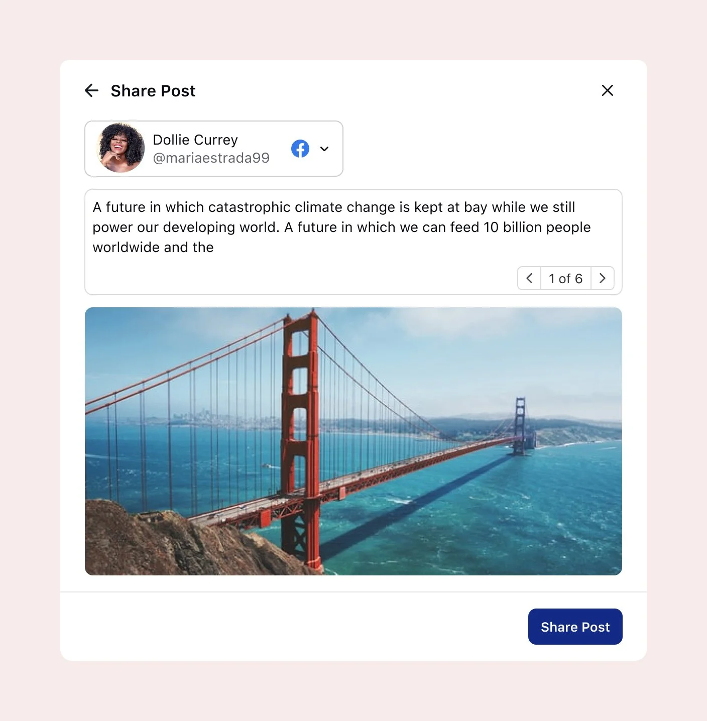This screenshot has height=721, width=707.
Task: Go back using the left arrow icon
Action: pos(91,90)
